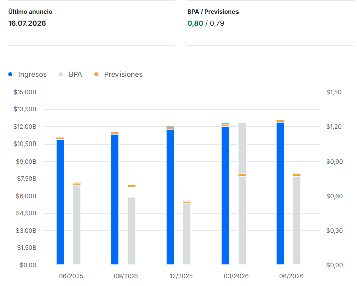Click the green 0,80 BPA value
This screenshot has height=286, width=357.
click(195, 23)
